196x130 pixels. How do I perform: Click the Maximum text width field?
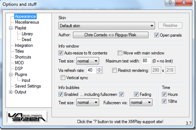click(x=146, y=61)
